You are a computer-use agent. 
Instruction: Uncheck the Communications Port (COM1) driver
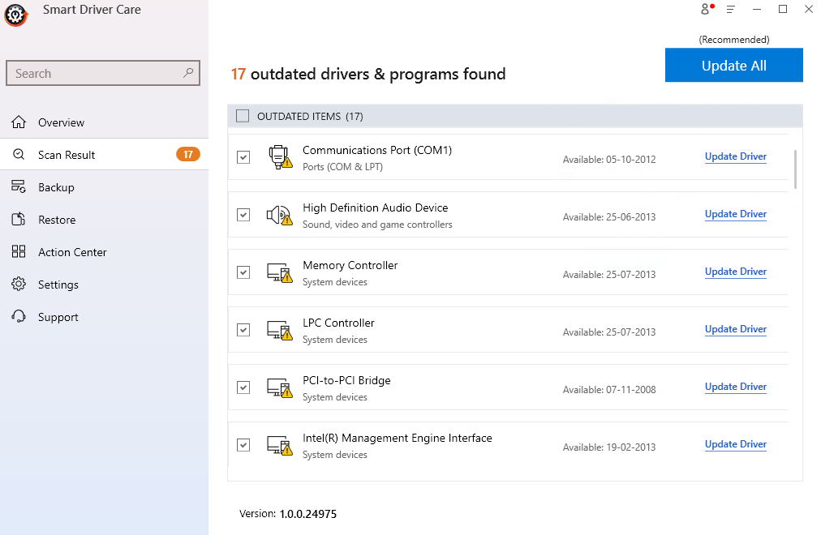click(243, 157)
